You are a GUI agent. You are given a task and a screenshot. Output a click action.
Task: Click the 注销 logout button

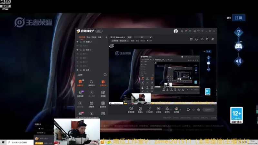coord(238,18)
